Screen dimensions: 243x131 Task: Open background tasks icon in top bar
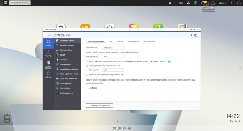[x=188, y=3]
